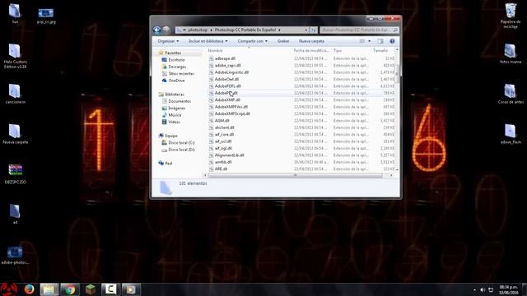This screenshot has height=296, width=527.
Task: Open Firefox from the taskbar
Action: [x=29, y=289]
